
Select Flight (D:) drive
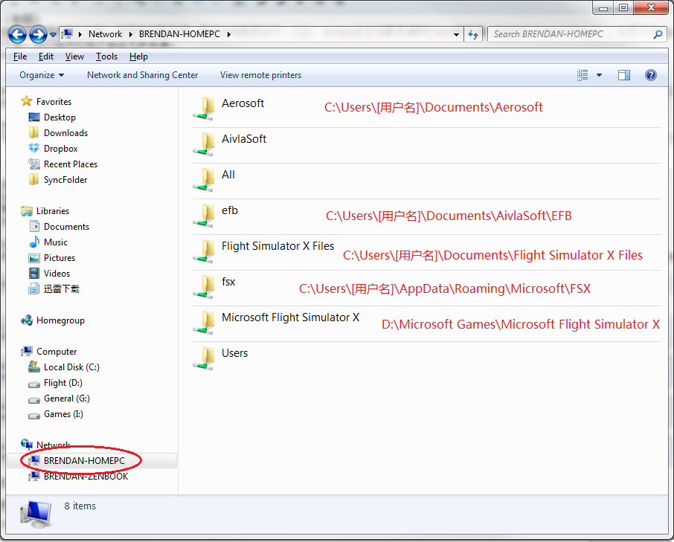pyautogui.click(x=62, y=383)
